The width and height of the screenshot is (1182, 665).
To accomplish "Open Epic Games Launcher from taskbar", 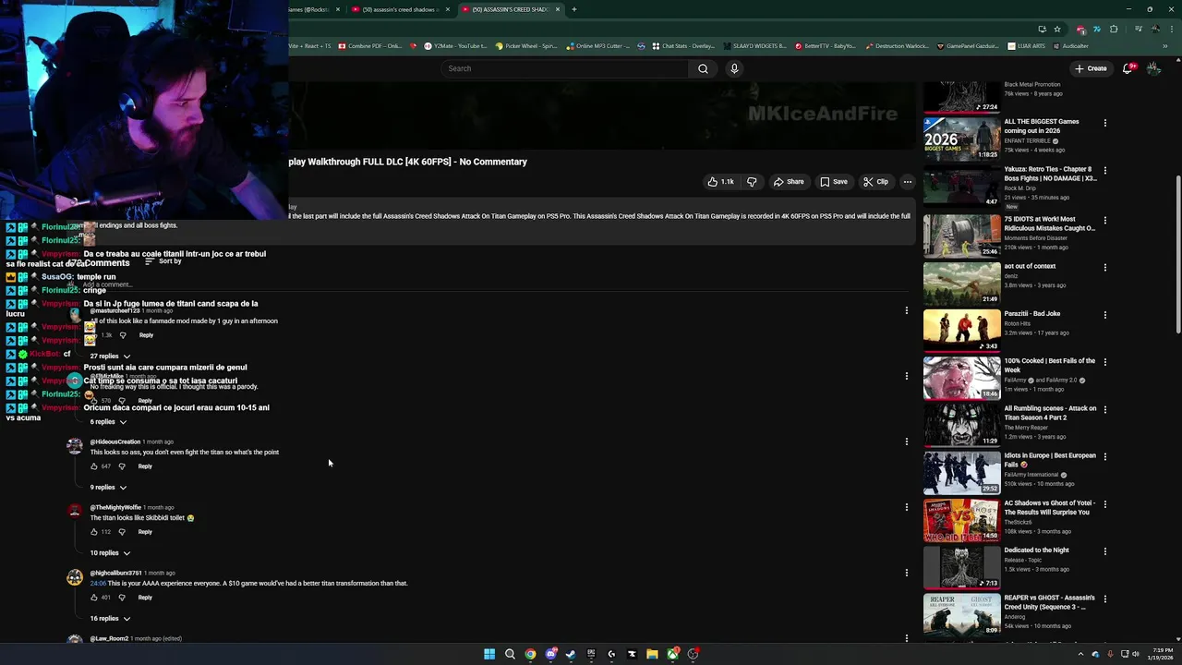I will point(591,654).
